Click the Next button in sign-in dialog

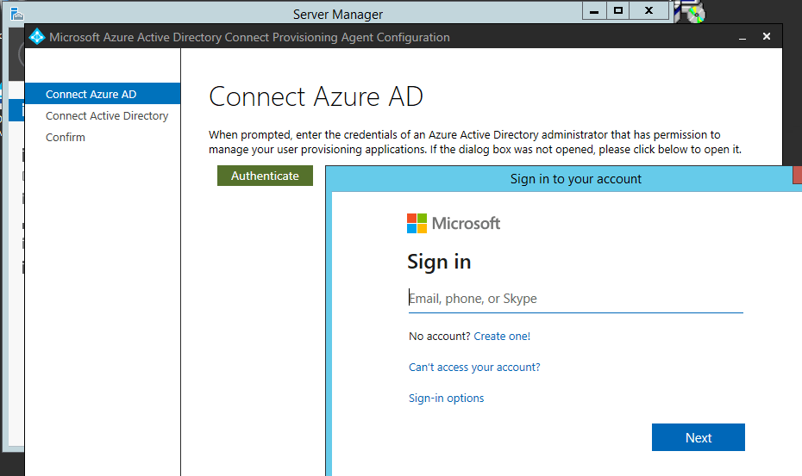(698, 437)
